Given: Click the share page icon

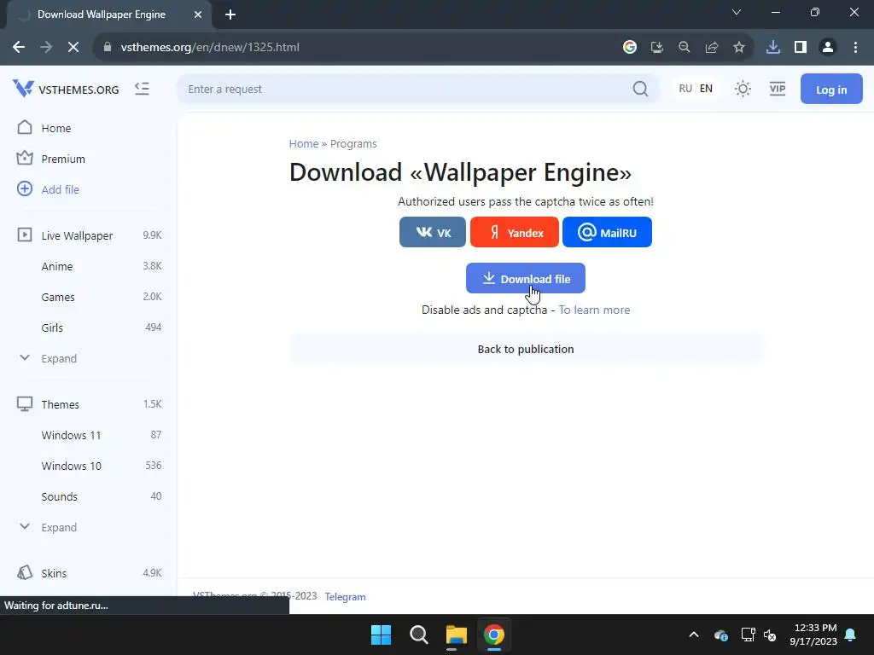Looking at the screenshot, I should click(x=712, y=48).
